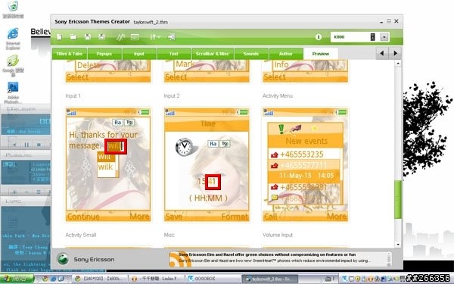Click the send-to-phone export icon

[x=172, y=37]
